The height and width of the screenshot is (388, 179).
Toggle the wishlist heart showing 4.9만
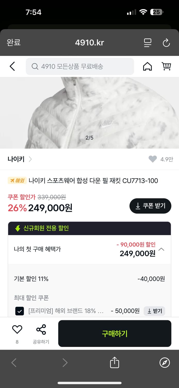click(x=153, y=159)
